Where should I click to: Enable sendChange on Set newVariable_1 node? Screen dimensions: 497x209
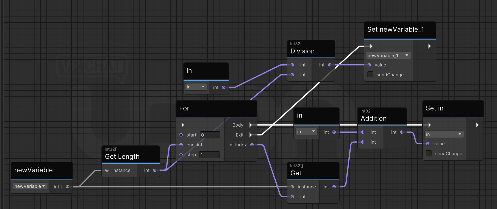click(x=370, y=74)
